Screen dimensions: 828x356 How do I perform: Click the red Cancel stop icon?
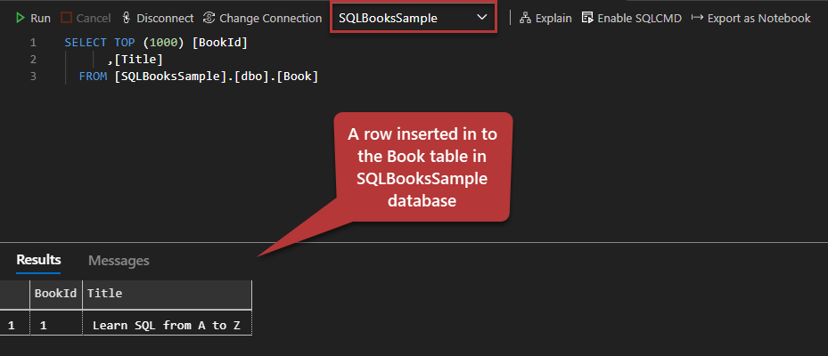[67, 18]
